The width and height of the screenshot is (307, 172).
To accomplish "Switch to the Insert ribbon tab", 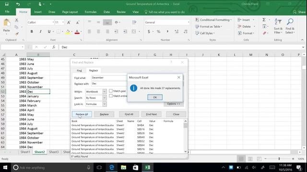I will pos(38,12).
